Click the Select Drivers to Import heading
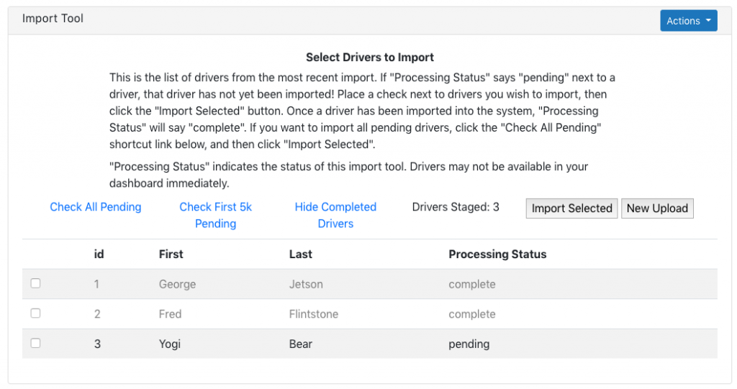The height and width of the screenshot is (389, 737). click(370, 58)
